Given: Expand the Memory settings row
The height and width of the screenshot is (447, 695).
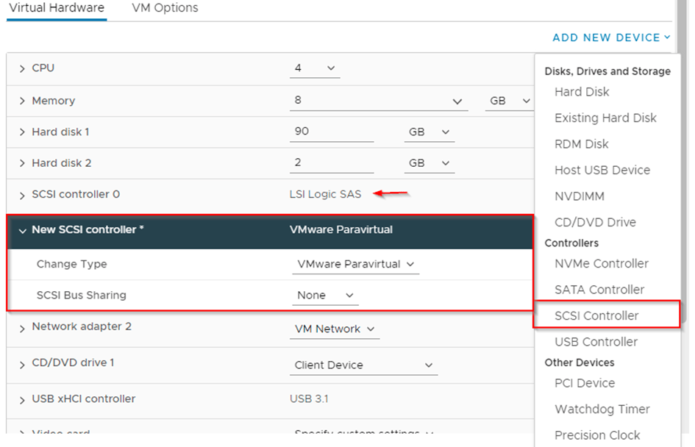Looking at the screenshot, I should pyautogui.click(x=22, y=101).
